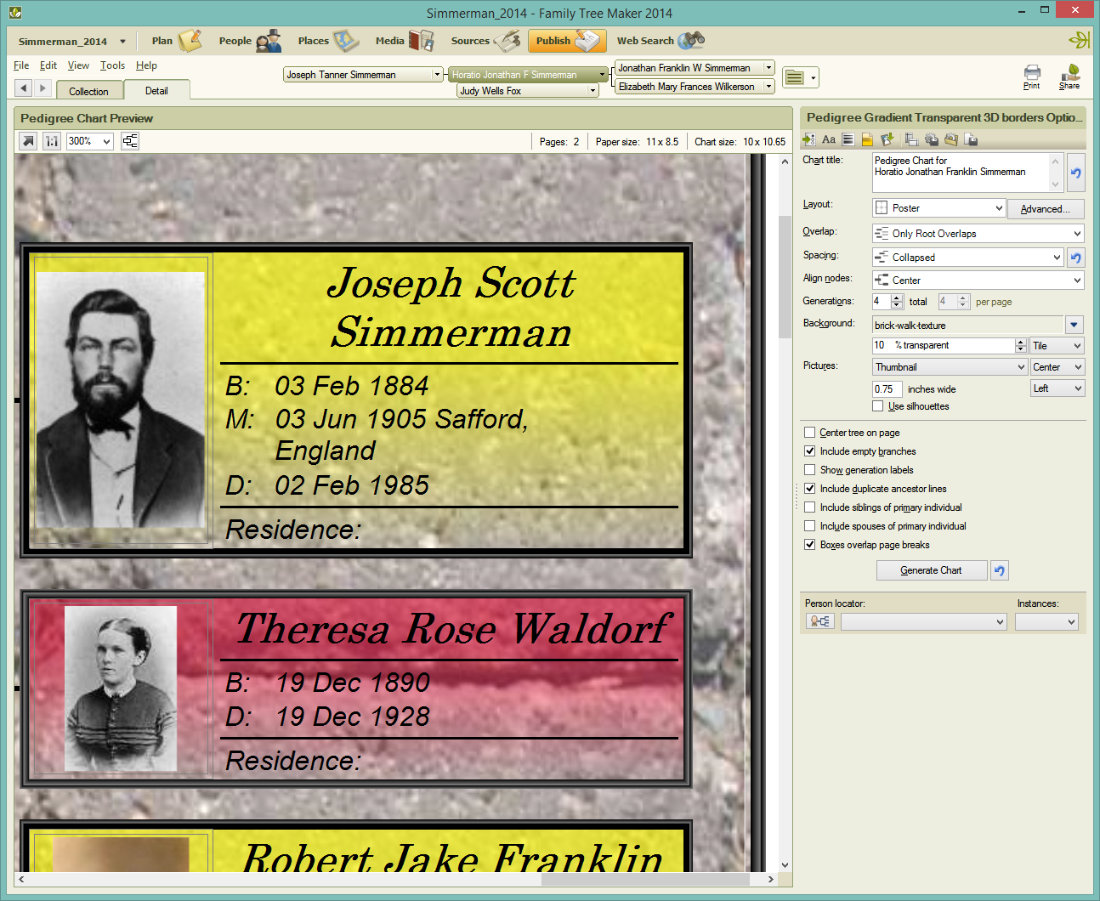Screen dimensions: 1100x901
Task: Open the 300% zoom dropdown
Action: coord(90,141)
